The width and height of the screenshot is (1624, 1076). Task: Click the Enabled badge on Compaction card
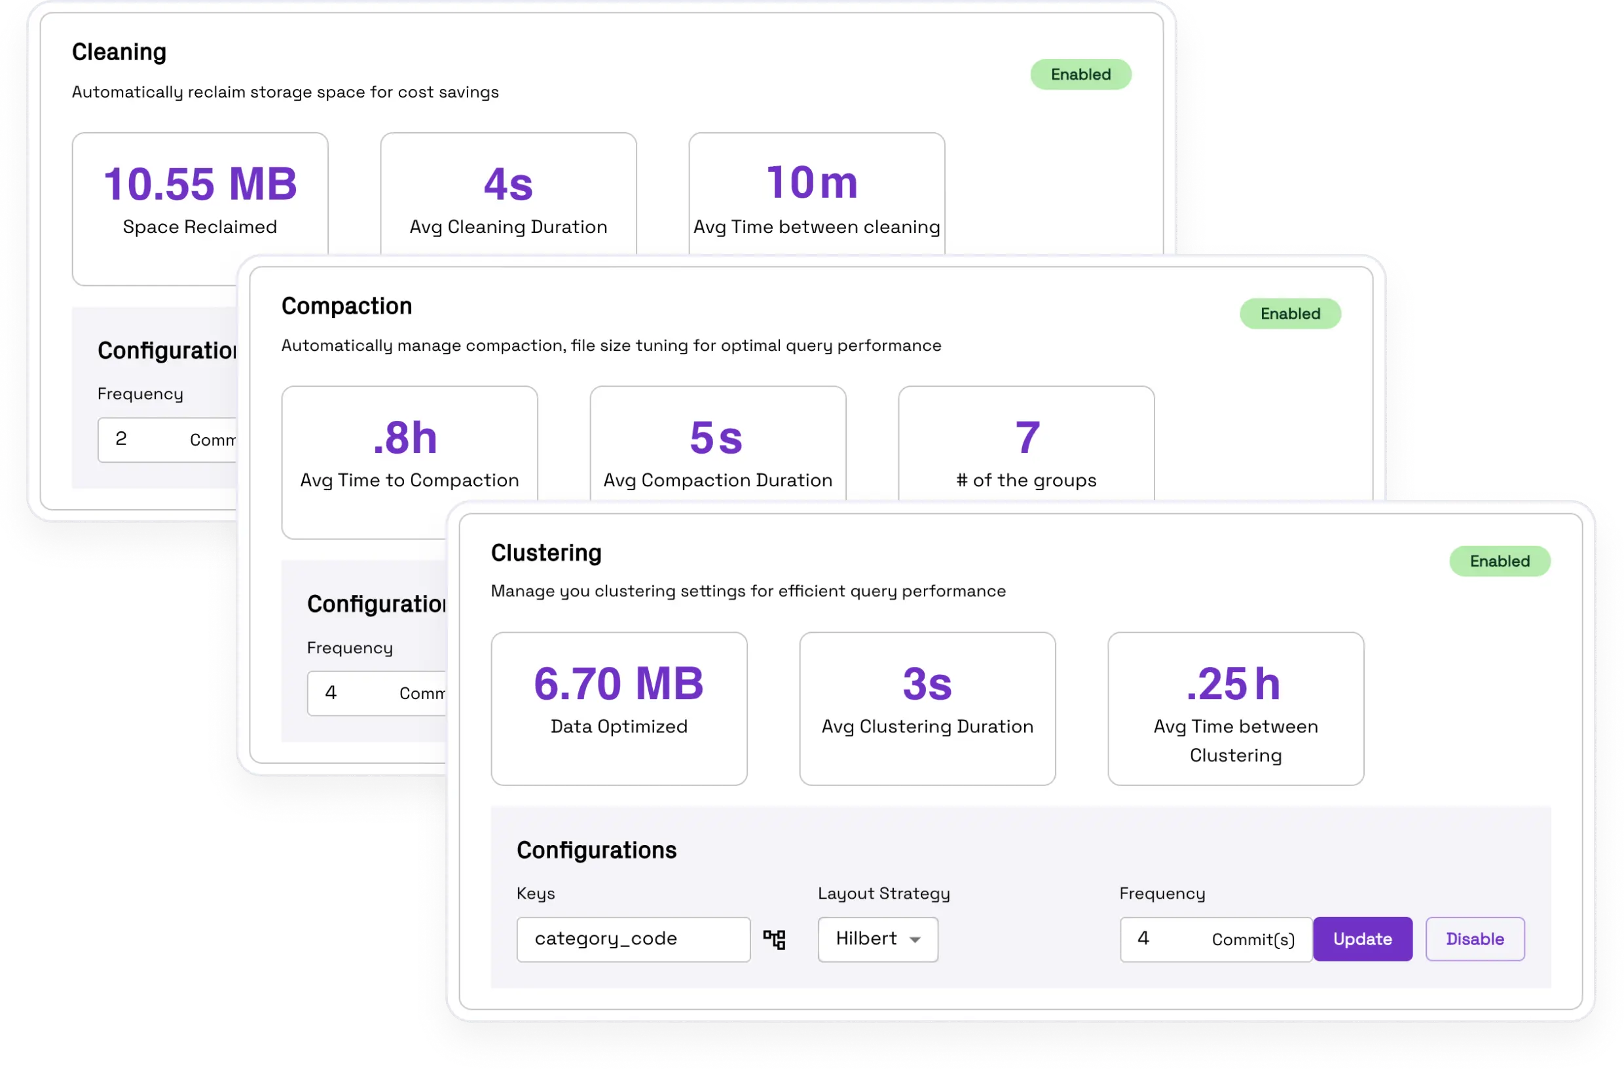click(1290, 314)
